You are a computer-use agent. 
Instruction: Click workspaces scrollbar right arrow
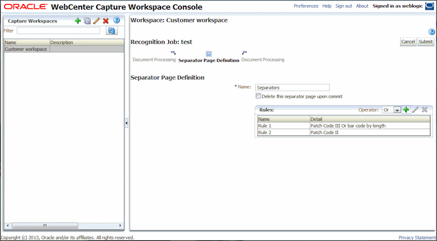click(x=120, y=225)
